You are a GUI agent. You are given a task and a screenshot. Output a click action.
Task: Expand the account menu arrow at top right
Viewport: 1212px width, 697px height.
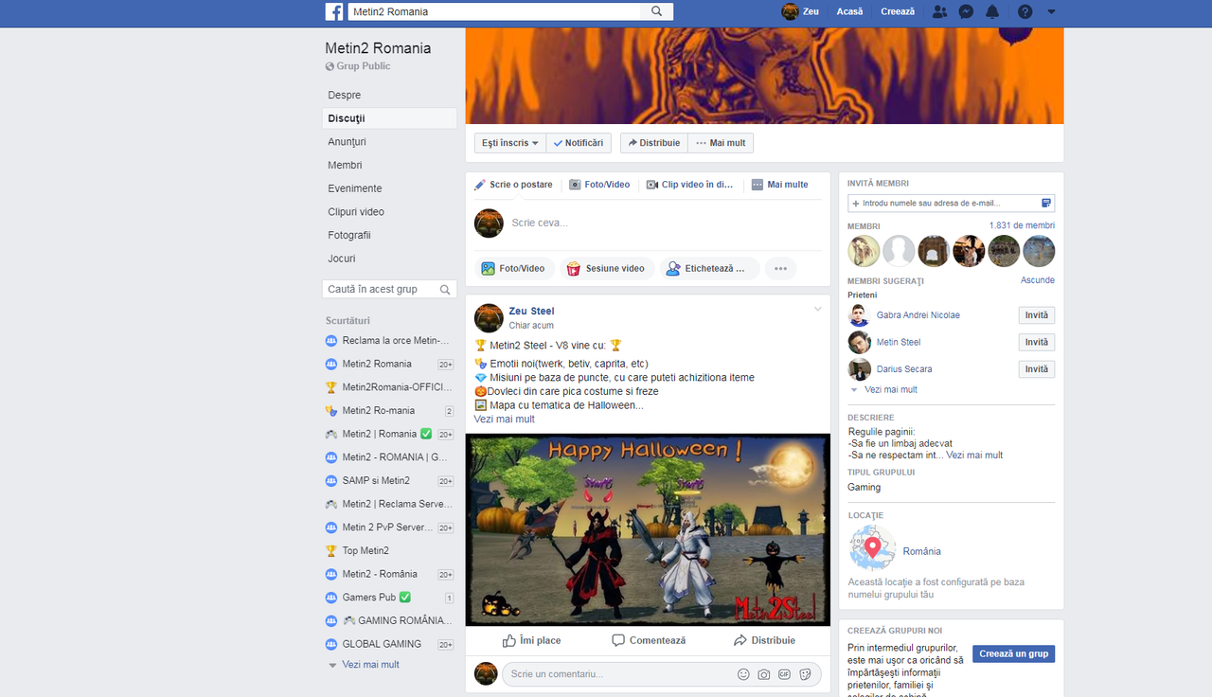click(x=1051, y=11)
